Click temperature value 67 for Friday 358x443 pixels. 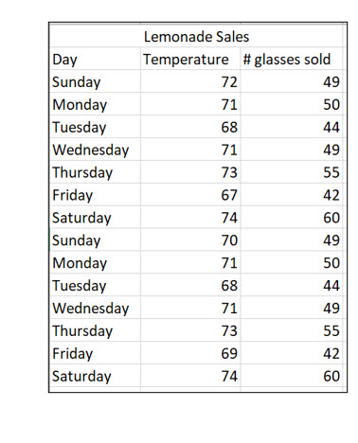point(190,195)
